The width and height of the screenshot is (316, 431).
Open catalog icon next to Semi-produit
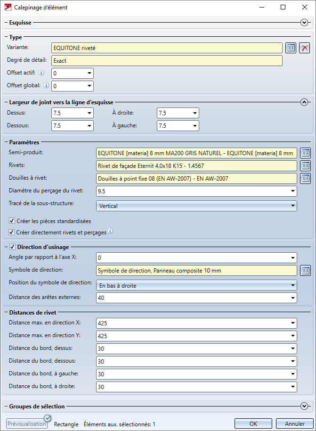coord(306,153)
